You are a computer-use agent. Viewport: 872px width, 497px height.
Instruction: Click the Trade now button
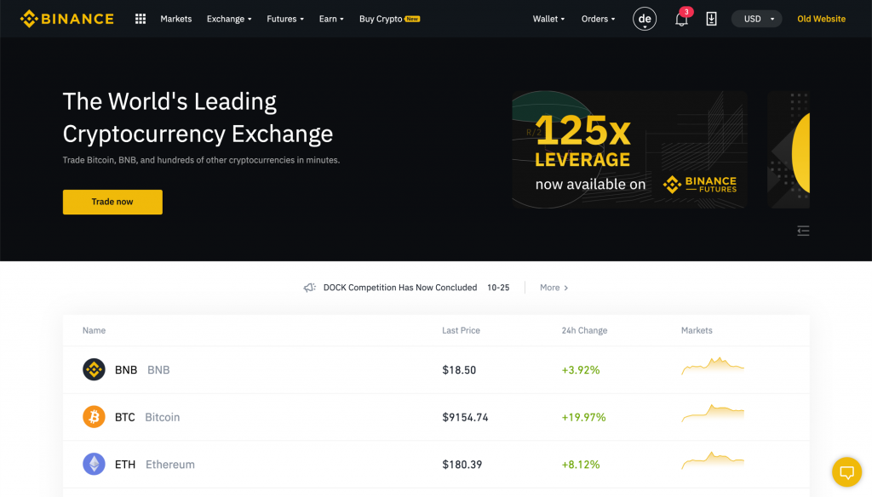tap(112, 202)
